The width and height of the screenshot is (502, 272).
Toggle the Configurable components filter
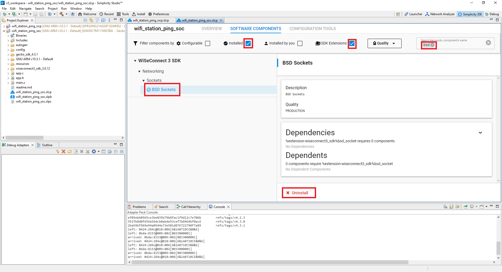207,43
